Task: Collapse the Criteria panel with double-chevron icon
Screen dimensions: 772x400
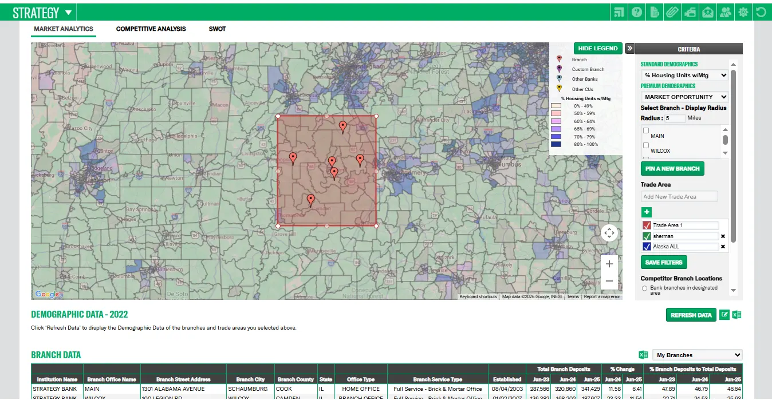Action: tap(629, 49)
